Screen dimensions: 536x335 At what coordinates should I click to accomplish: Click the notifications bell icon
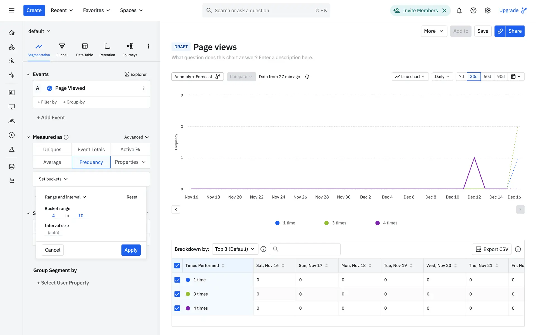tap(459, 11)
